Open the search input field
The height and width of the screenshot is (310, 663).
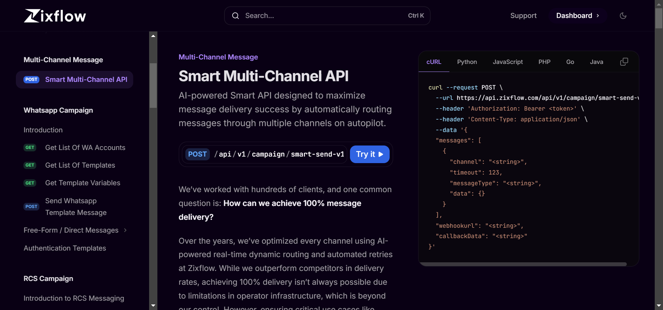[x=327, y=16]
